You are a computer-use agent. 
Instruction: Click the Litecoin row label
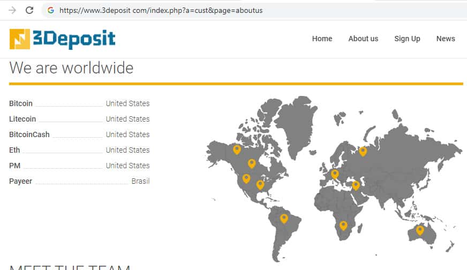point(22,119)
